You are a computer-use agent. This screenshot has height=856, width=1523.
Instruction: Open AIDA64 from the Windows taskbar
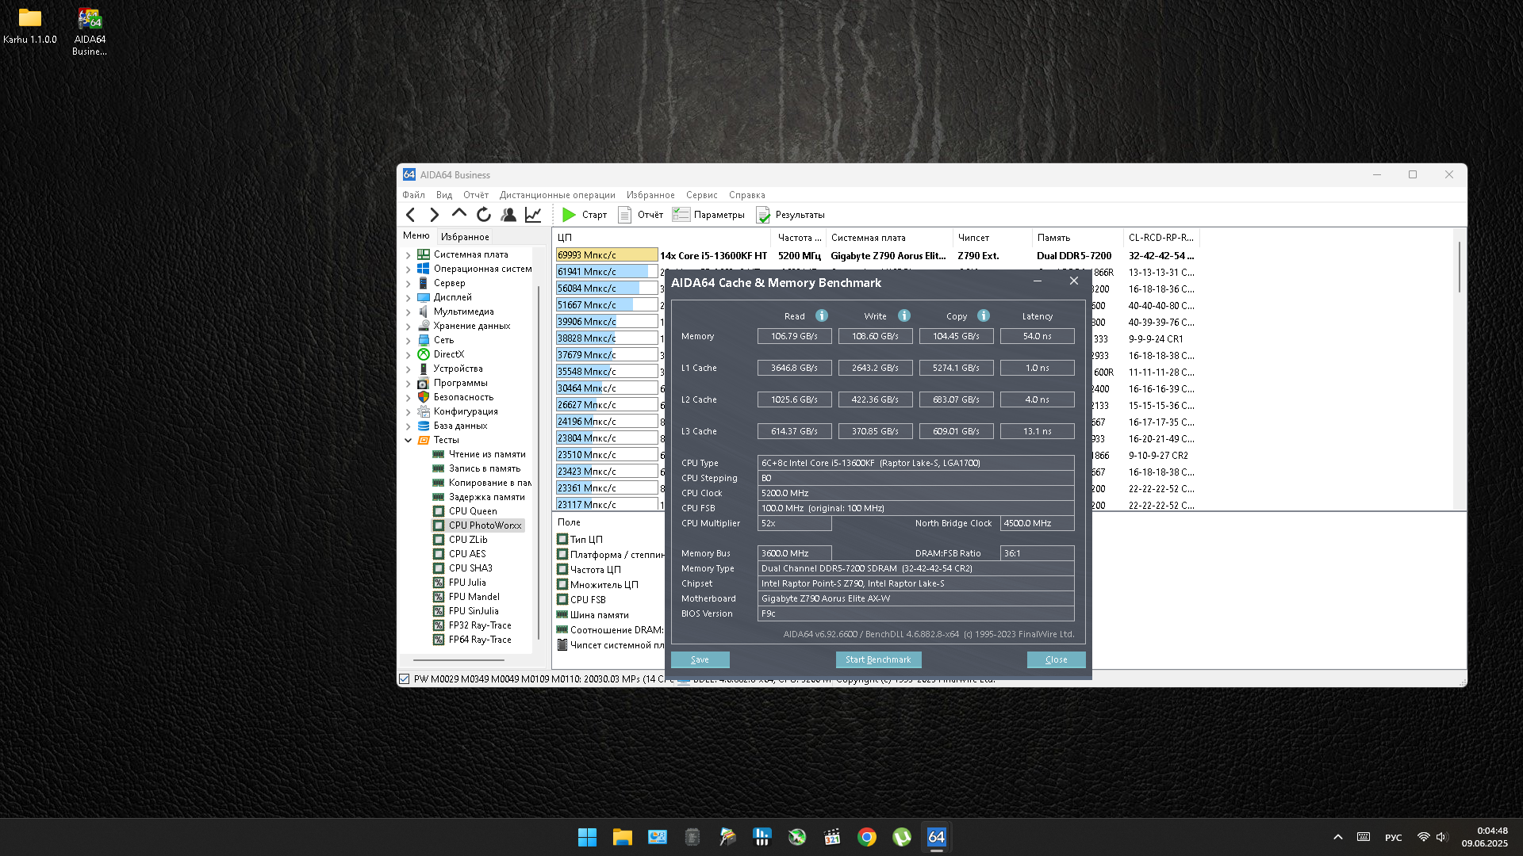pos(936,837)
